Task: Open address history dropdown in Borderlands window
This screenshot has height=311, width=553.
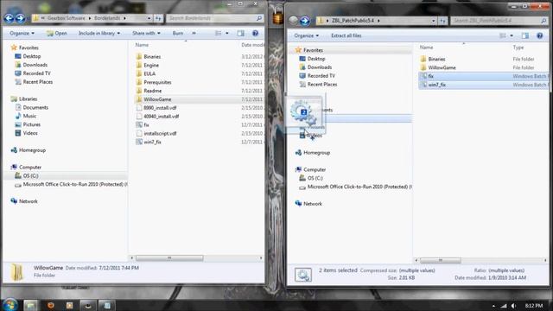Action: click(149, 18)
